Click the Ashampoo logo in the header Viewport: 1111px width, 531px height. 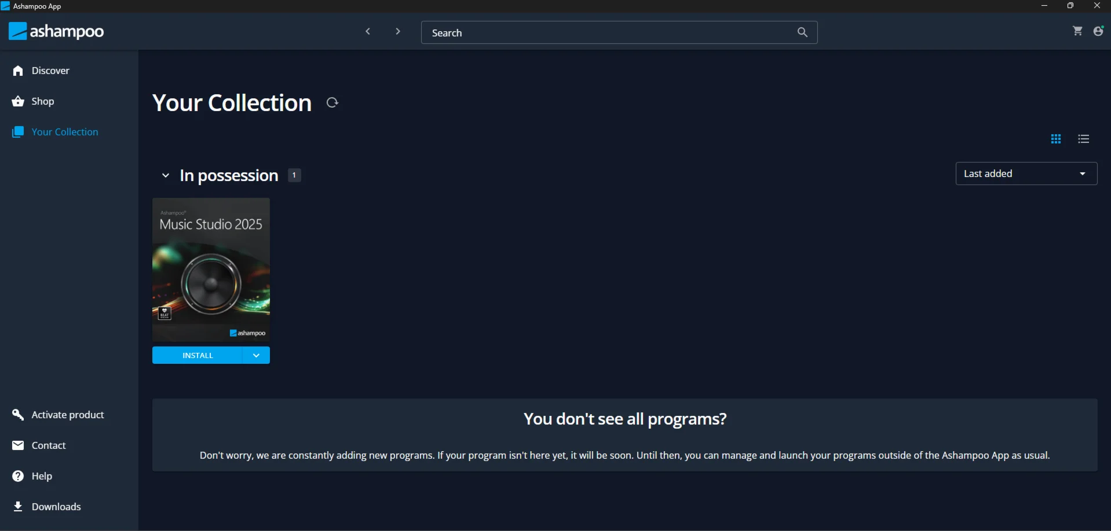pos(56,31)
